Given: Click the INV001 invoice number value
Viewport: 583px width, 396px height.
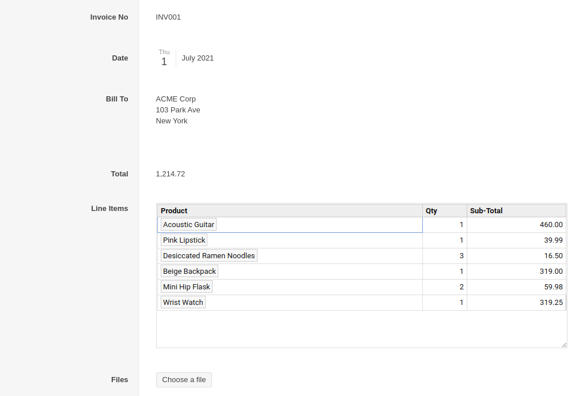Looking at the screenshot, I should 168,17.
